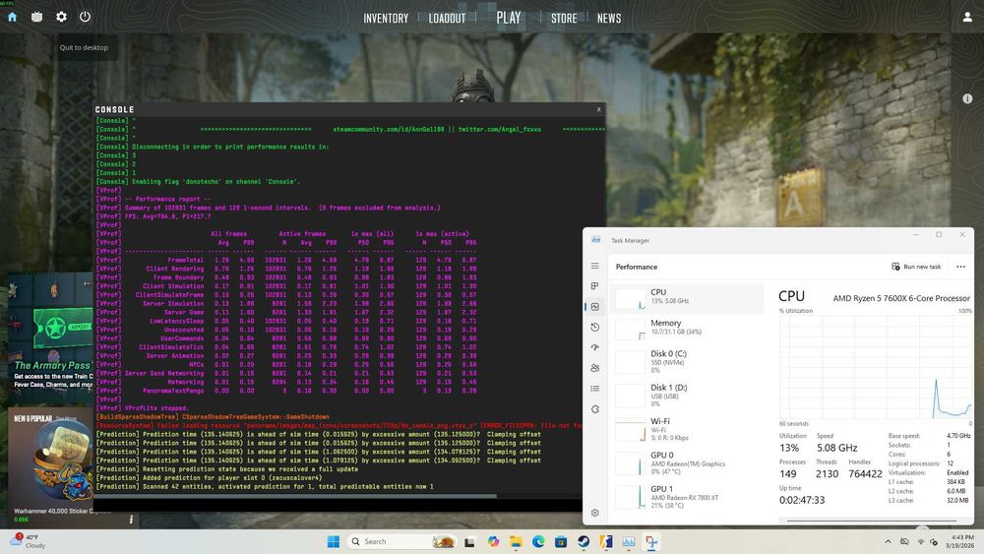Select the PLAY tab
The height and width of the screenshot is (554, 984).
pyautogui.click(x=509, y=18)
